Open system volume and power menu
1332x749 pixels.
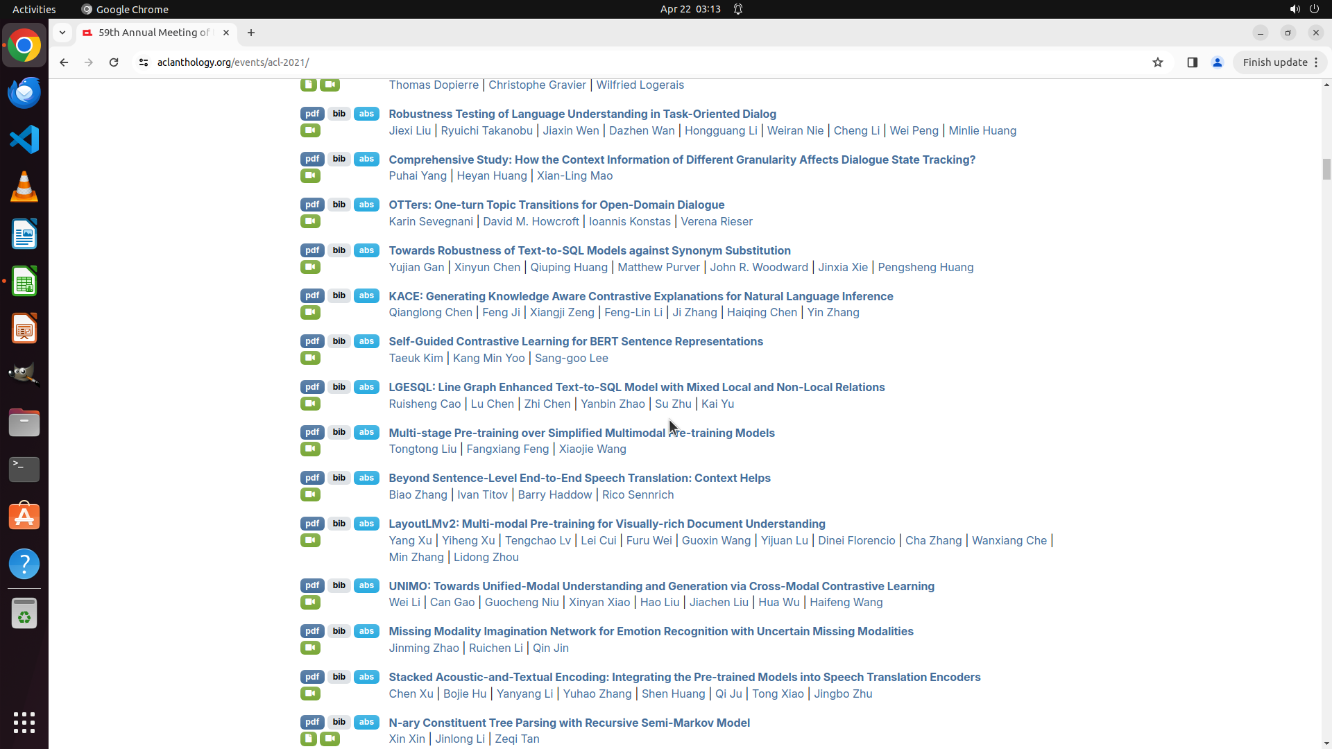point(1304,9)
